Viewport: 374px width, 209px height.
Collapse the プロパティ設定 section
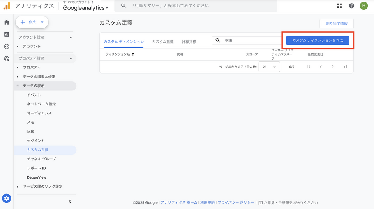point(71,58)
